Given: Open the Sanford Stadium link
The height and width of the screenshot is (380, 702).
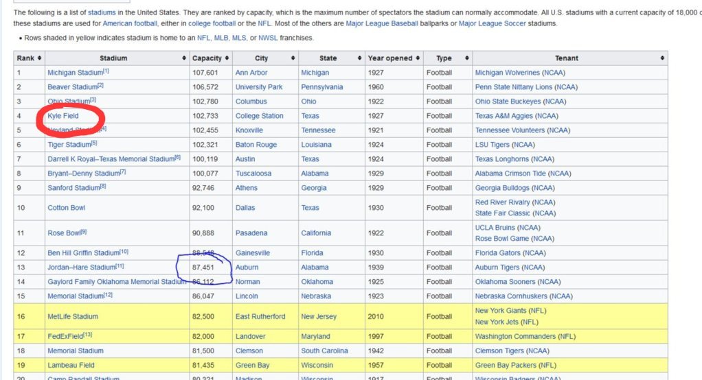Looking at the screenshot, I should pos(74,188).
